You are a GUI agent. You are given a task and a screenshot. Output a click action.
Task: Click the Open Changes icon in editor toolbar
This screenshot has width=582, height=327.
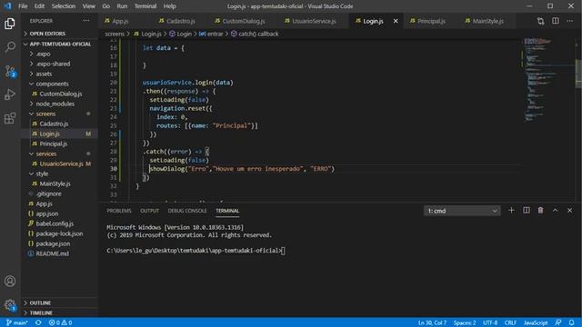[540, 21]
